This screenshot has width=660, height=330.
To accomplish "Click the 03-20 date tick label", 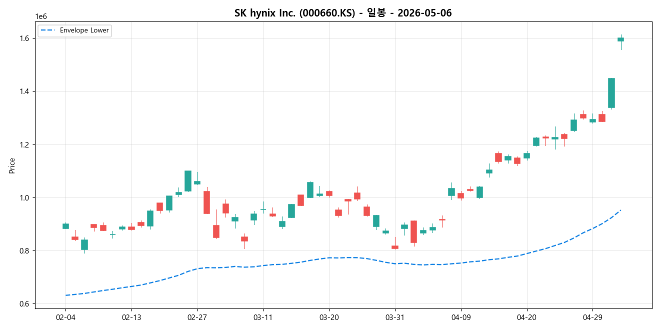I will [329, 317].
